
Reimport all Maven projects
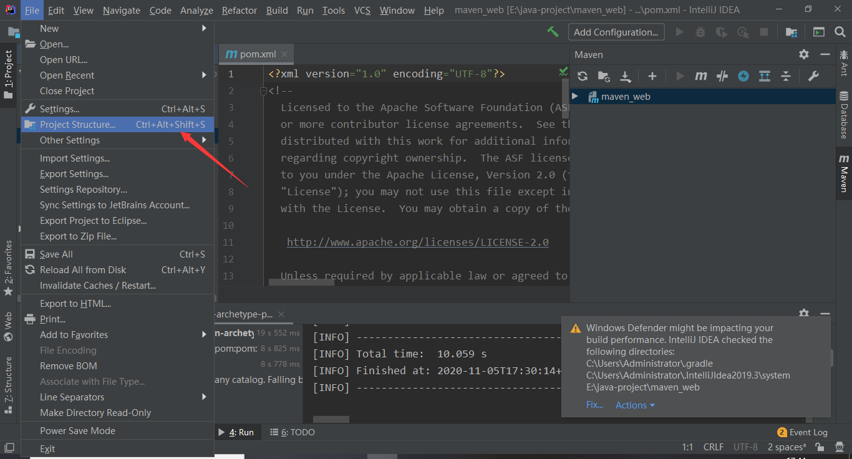pyautogui.click(x=583, y=76)
